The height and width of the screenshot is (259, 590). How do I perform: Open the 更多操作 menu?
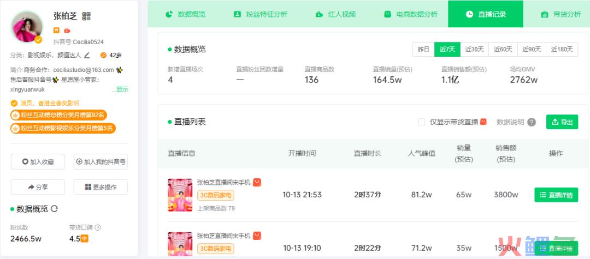click(x=101, y=187)
